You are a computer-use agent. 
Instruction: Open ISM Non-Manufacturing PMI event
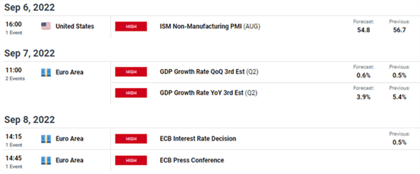click(x=210, y=27)
